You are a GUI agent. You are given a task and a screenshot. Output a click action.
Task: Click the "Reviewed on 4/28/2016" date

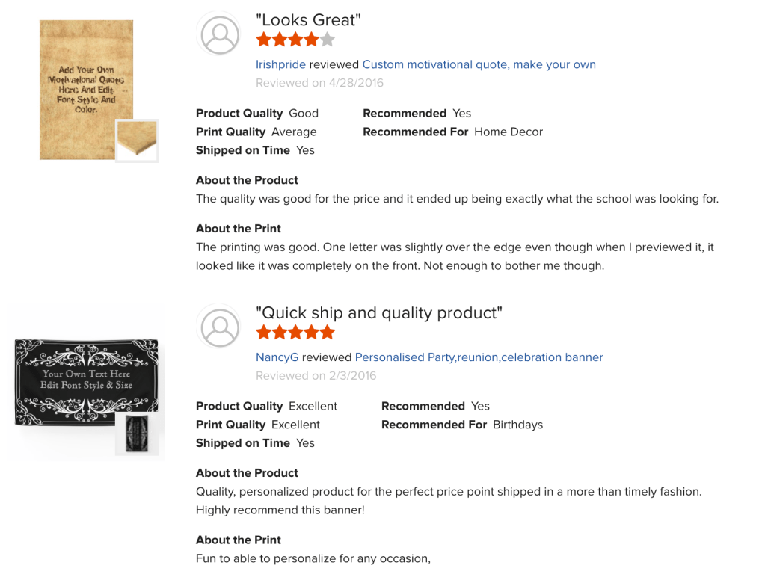pyautogui.click(x=319, y=83)
